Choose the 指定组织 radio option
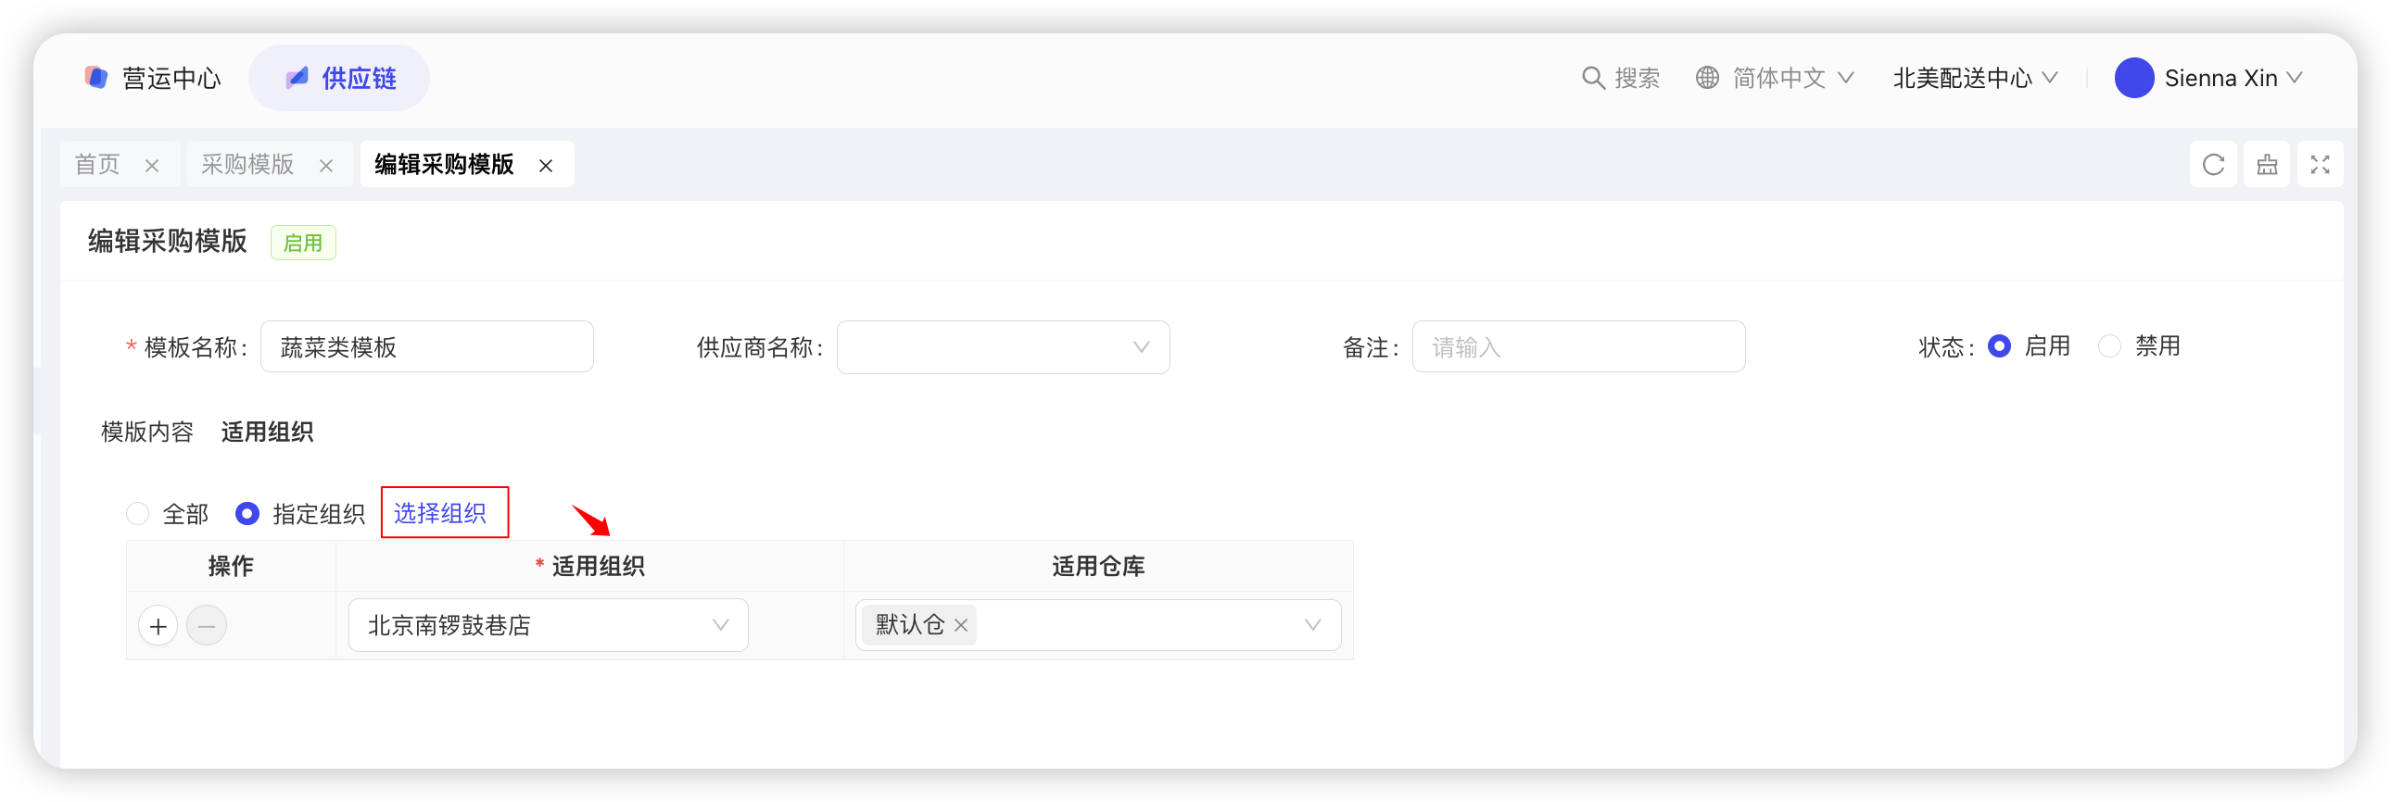Image resolution: width=2391 pixels, height=802 pixels. point(247,514)
